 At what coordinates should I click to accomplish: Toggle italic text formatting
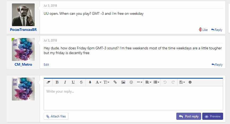click(x=65, y=82)
